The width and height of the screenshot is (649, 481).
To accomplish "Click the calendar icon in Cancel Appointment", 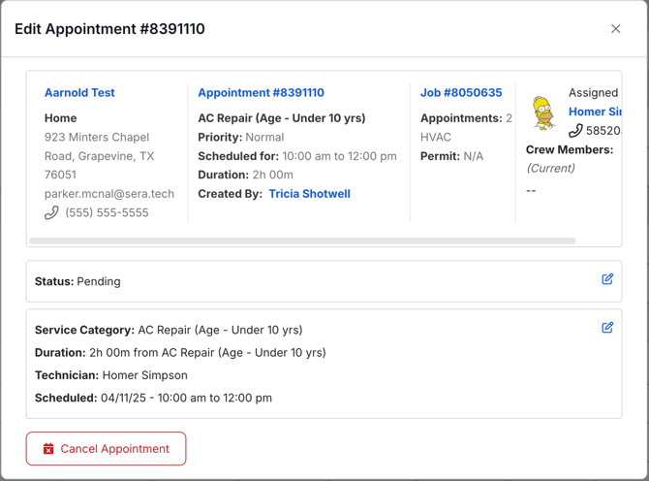I will tap(48, 449).
